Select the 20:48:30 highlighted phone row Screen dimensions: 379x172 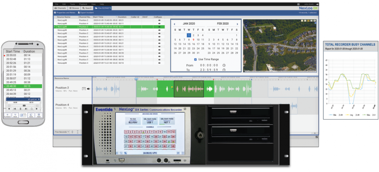pyautogui.click(x=23, y=86)
